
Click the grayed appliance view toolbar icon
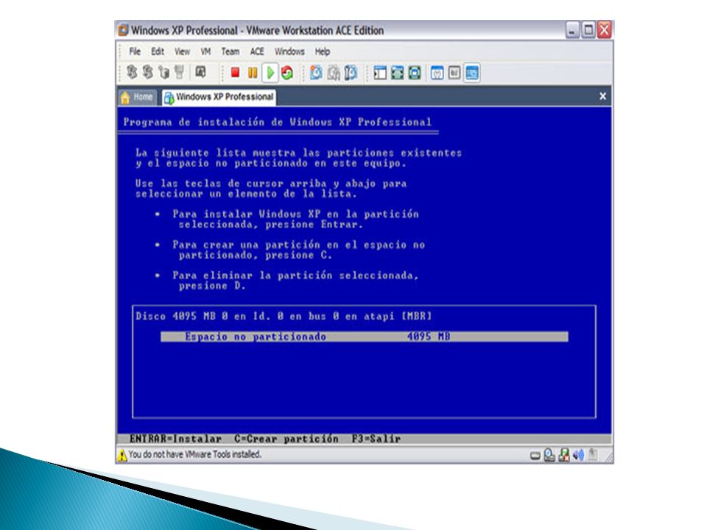(x=454, y=73)
